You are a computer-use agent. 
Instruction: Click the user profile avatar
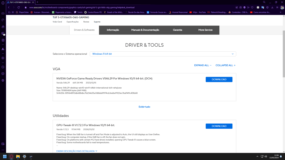coord(282,7)
